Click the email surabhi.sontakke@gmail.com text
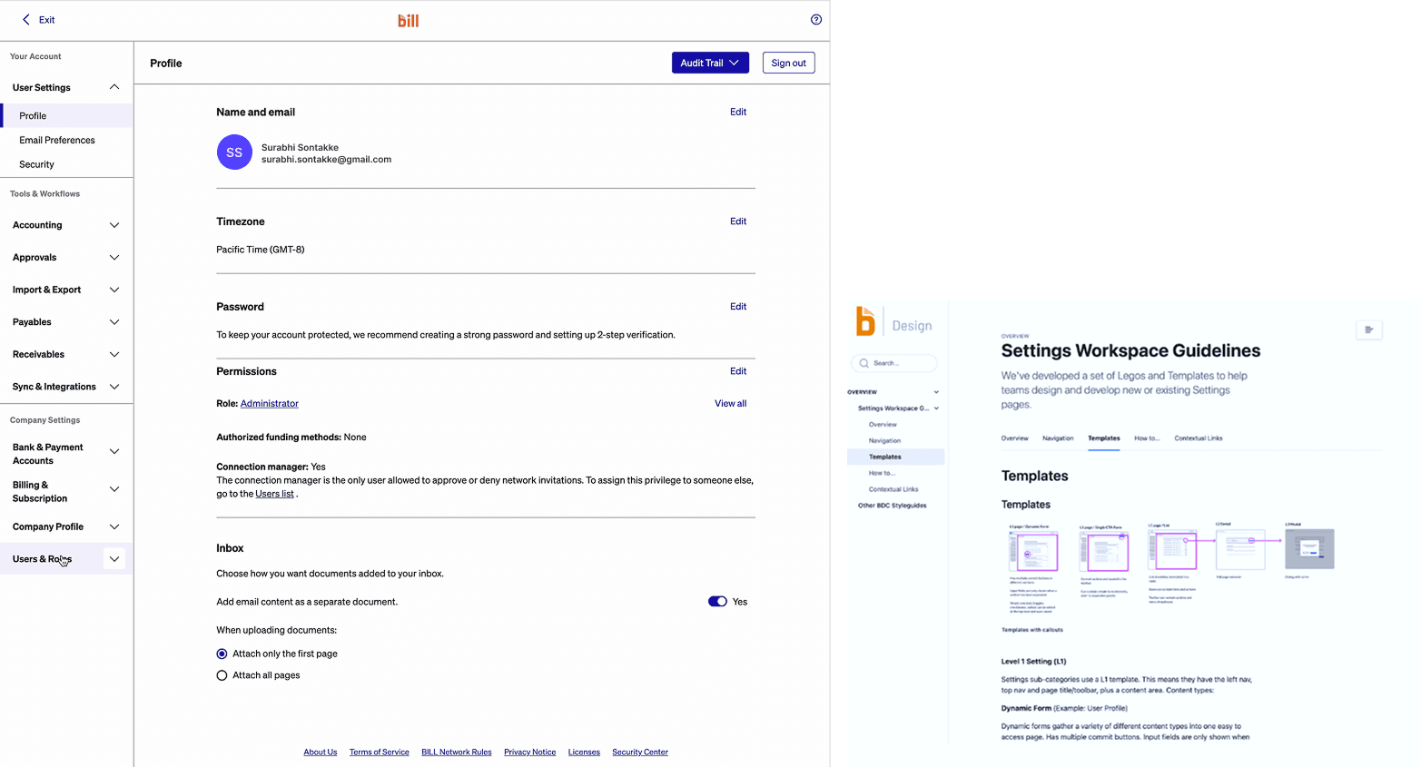Image resolution: width=1421 pixels, height=767 pixels. (x=326, y=160)
